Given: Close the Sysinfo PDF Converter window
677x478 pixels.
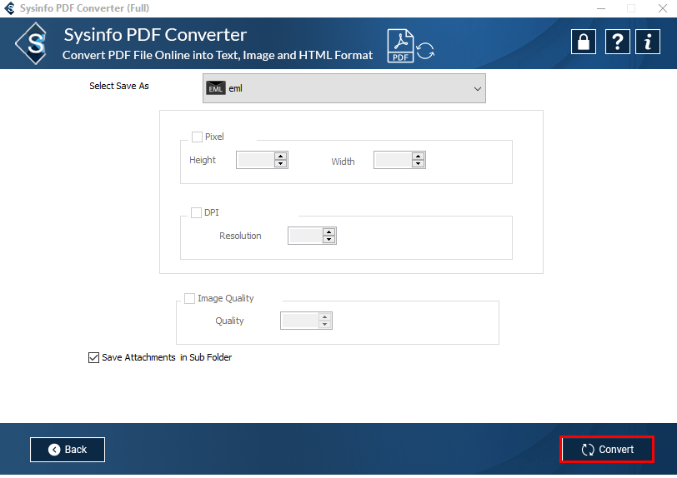Looking at the screenshot, I should (x=663, y=8).
